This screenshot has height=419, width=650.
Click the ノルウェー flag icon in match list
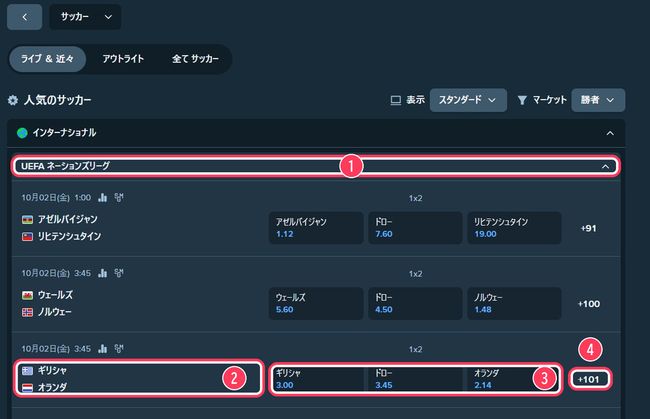click(28, 312)
